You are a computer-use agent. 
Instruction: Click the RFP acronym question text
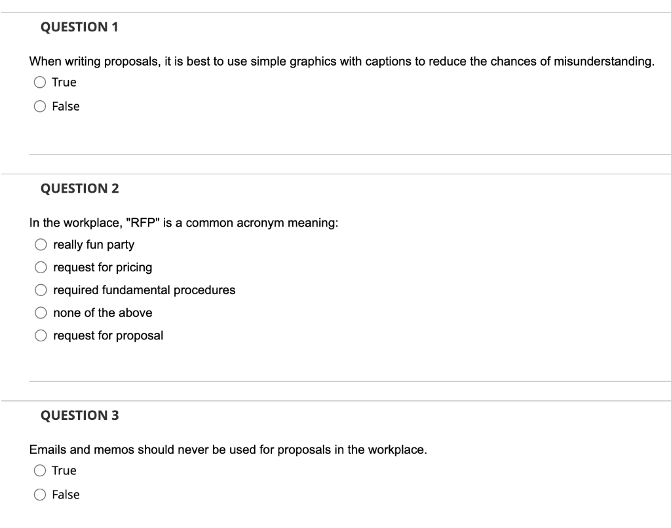(x=184, y=223)
